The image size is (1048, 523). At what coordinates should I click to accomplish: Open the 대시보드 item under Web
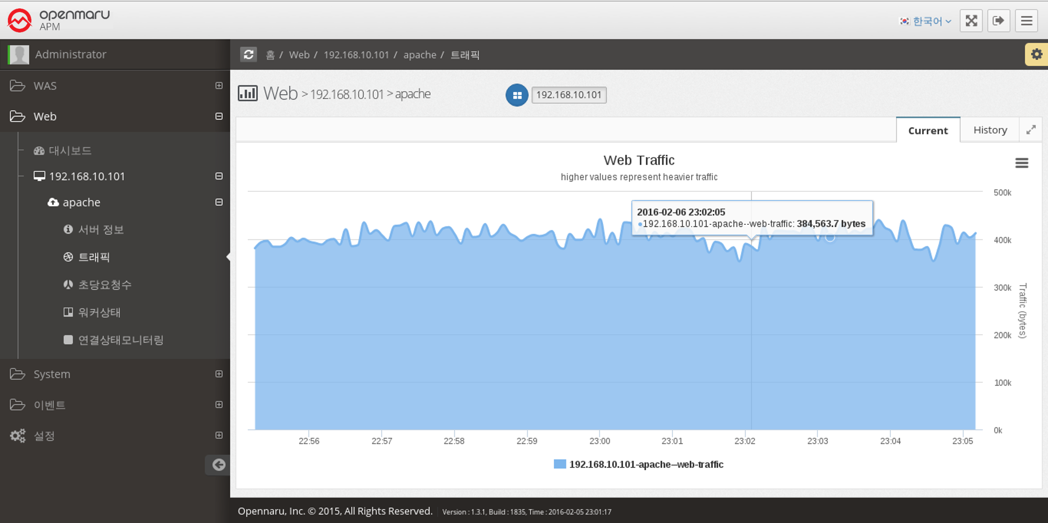tap(70, 151)
